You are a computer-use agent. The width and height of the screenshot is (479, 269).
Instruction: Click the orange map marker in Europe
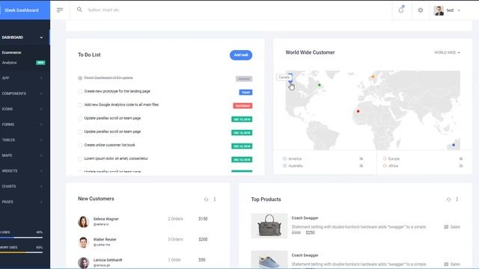(x=373, y=76)
